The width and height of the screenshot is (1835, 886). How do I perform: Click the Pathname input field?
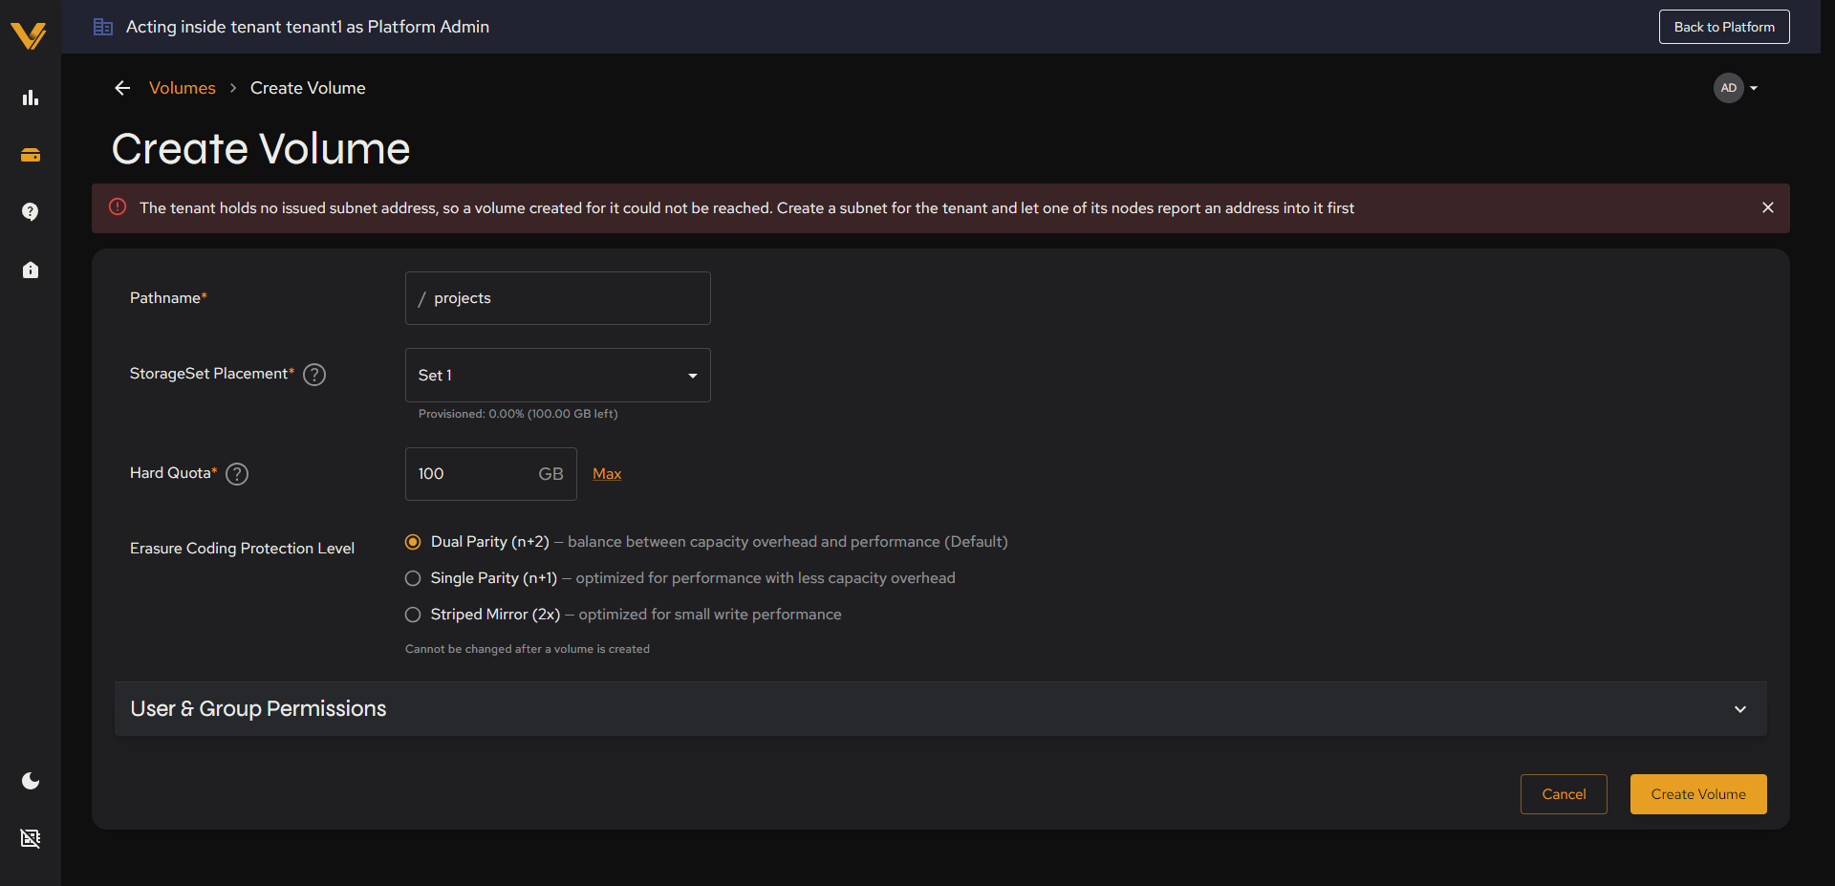558,298
